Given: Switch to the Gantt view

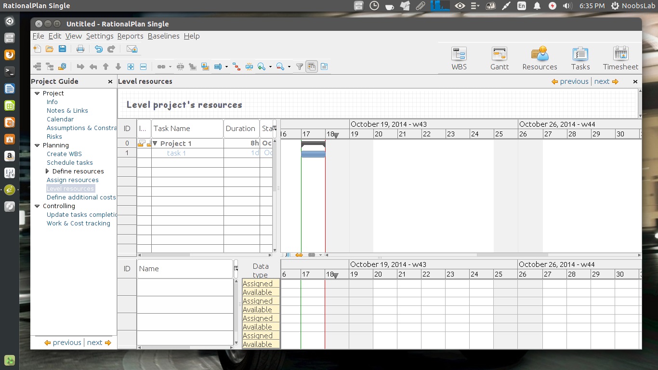Looking at the screenshot, I should tap(500, 58).
